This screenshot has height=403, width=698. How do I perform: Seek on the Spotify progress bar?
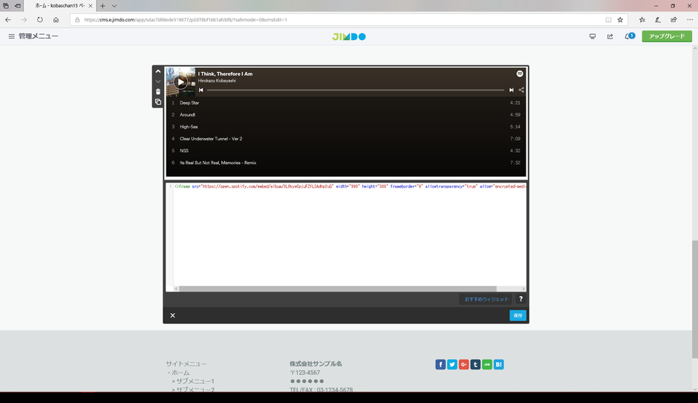click(x=355, y=90)
